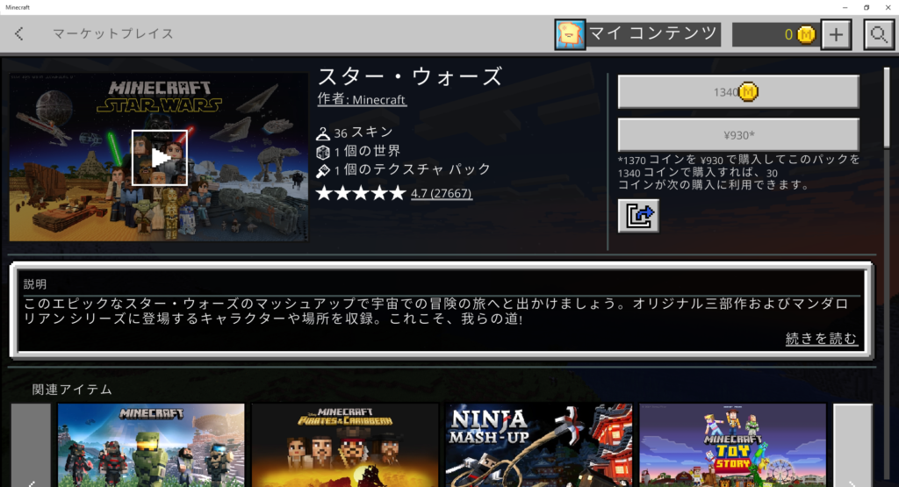
Task: Click the skins hanger icon
Action: coord(323,133)
